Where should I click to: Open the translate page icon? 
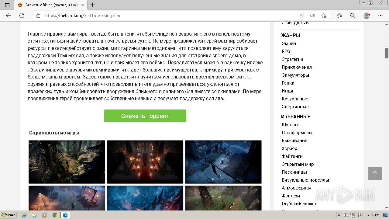(312, 16)
